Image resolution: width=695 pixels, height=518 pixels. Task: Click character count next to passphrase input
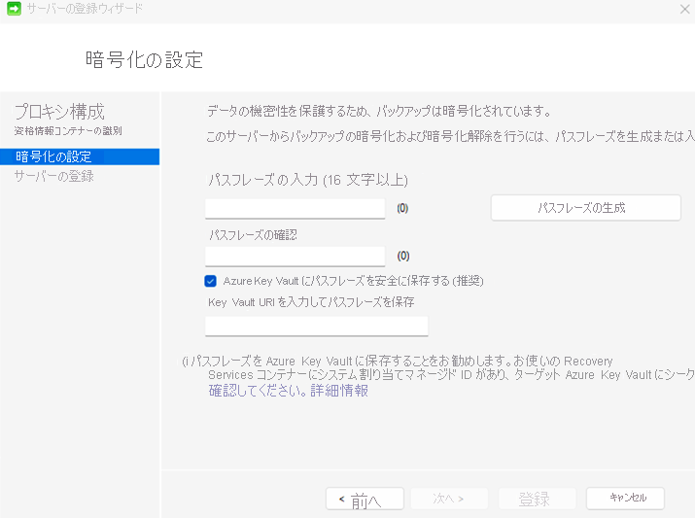pyautogui.click(x=402, y=208)
